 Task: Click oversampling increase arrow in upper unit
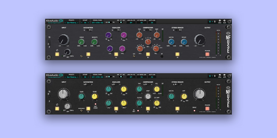click(89, 23)
